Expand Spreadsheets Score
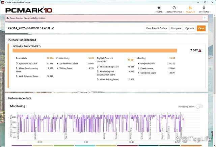The width and height of the screenshot is (216, 147). (57, 63)
